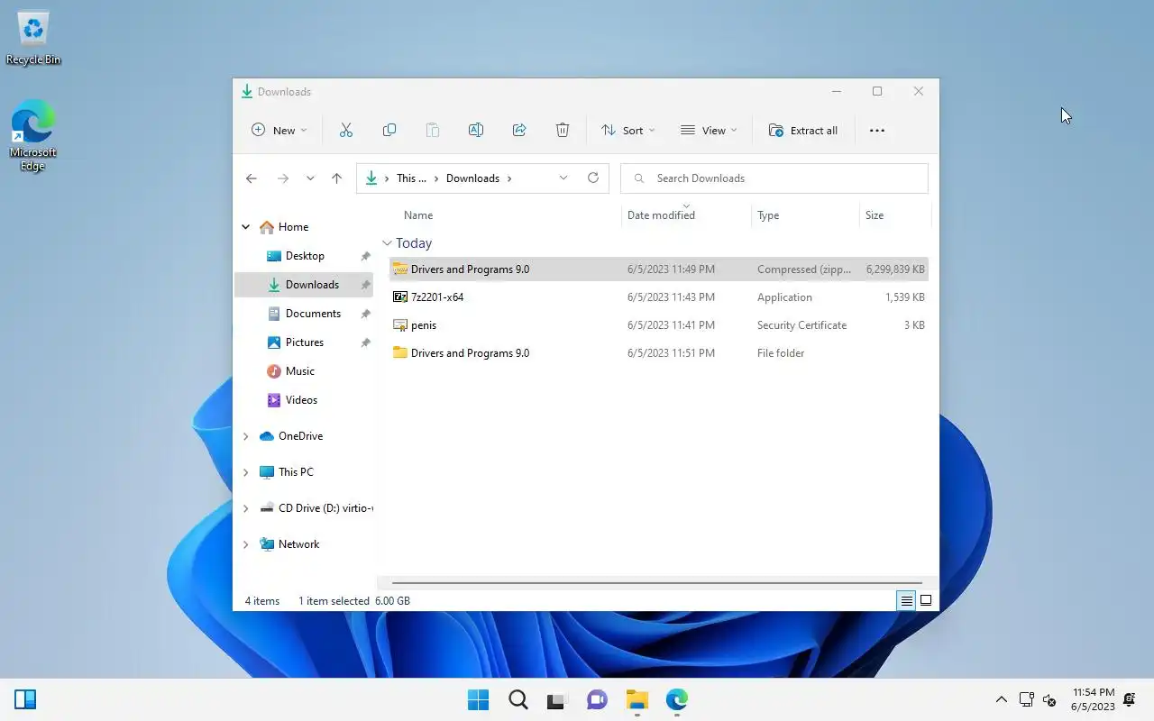Select the Drivers and Programs 9.0 file folder
The height and width of the screenshot is (721, 1154).
[659, 353]
